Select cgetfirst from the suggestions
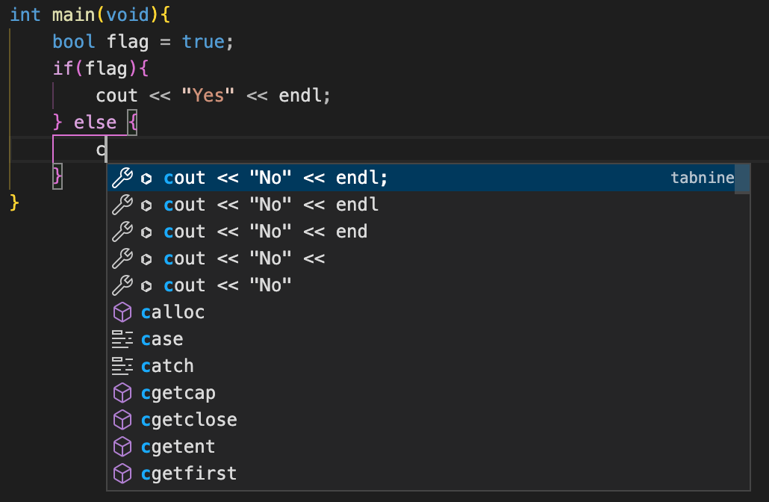 428,474
